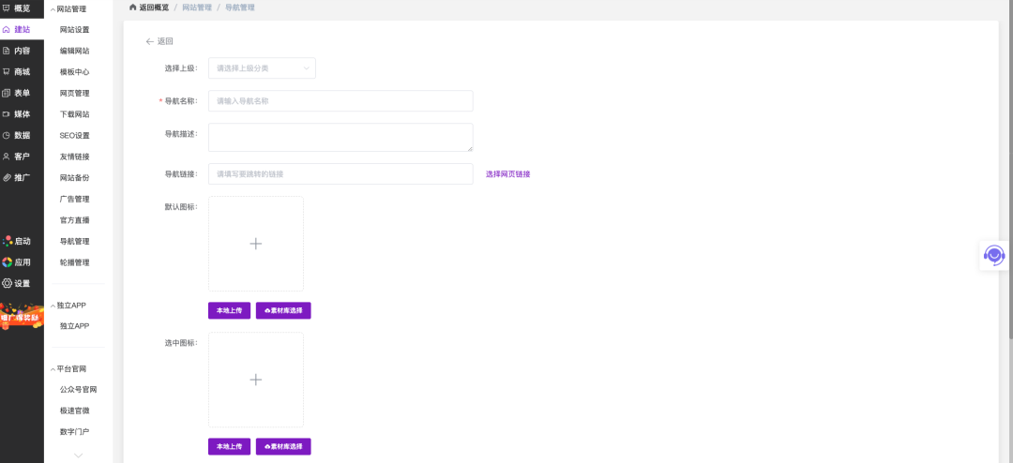Click the 启动 colorful dots icon

click(8, 241)
